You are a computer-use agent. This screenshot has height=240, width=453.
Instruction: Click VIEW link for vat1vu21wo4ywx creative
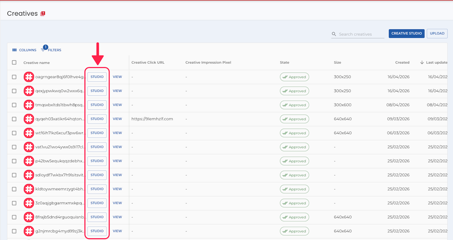tap(117, 147)
